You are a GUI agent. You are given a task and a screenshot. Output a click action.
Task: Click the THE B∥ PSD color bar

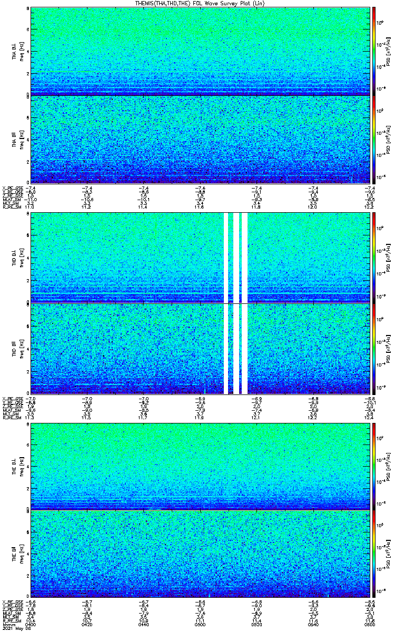374,554
